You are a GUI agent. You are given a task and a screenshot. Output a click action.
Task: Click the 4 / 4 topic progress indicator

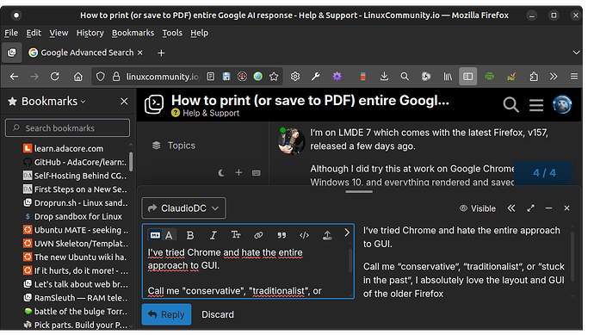pyautogui.click(x=544, y=173)
